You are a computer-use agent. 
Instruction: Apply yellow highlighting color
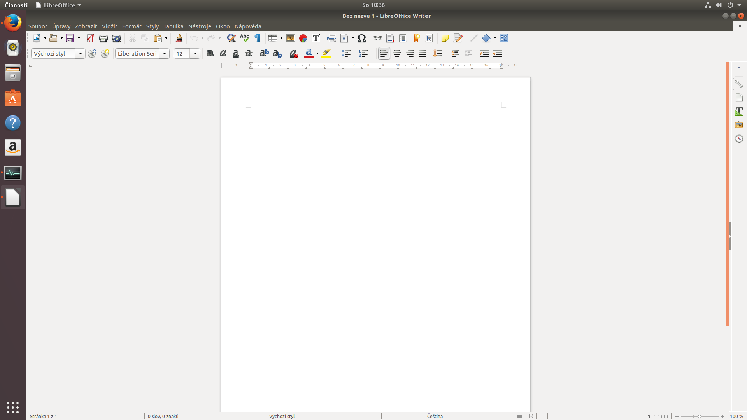pos(326,53)
